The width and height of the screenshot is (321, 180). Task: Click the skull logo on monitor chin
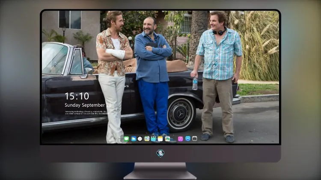click(x=160, y=153)
